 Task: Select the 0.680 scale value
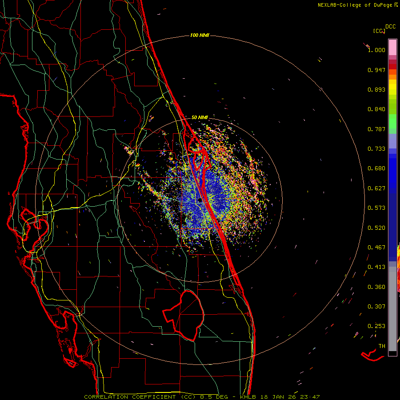coord(376,168)
